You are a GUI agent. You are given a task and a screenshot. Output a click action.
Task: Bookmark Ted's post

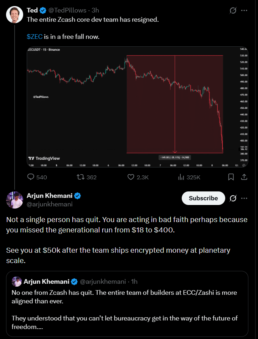click(231, 177)
